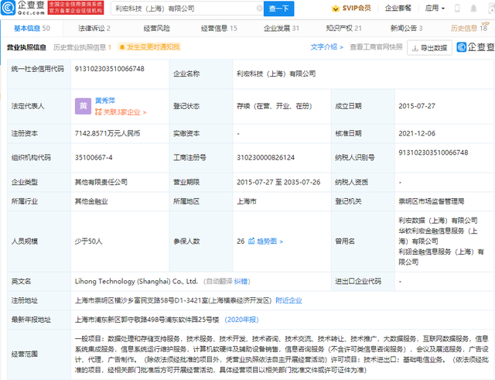Image resolution: width=495 pixels, height=380 pixels.
Task: Select the latest annual report address text
Action: 147,320
